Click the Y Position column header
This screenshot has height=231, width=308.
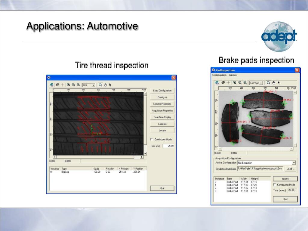(x=139, y=168)
